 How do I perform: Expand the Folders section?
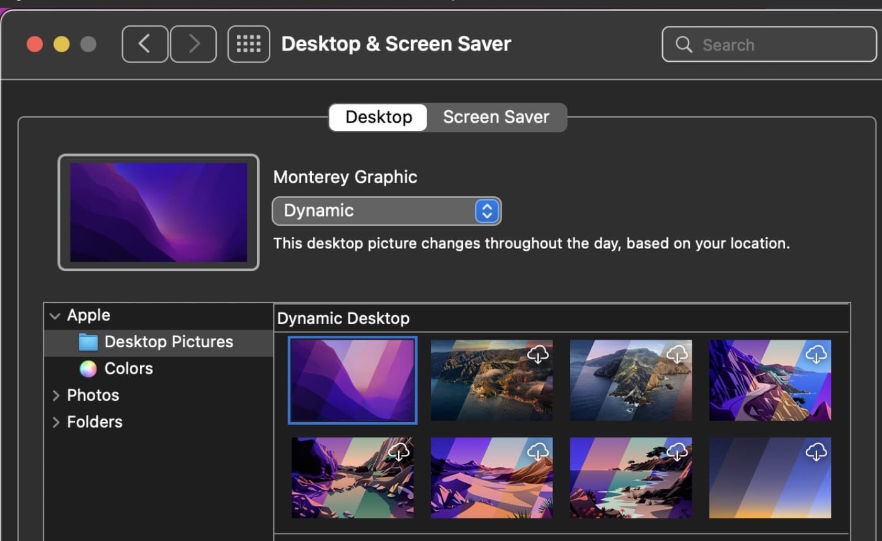click(x=55, y=422)
